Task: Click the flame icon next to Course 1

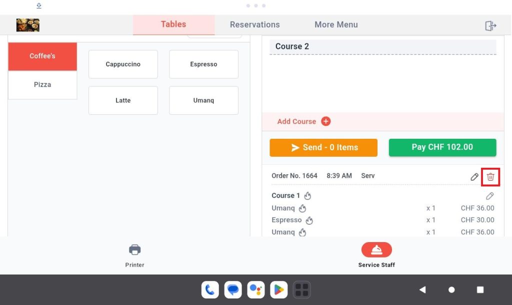Action: pyautogui.click(x=307, y=196)
